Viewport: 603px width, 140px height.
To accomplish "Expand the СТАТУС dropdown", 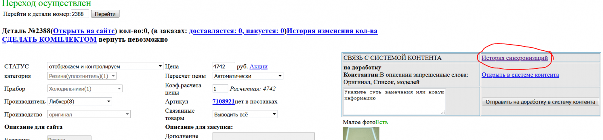I will tap(105, 66).
